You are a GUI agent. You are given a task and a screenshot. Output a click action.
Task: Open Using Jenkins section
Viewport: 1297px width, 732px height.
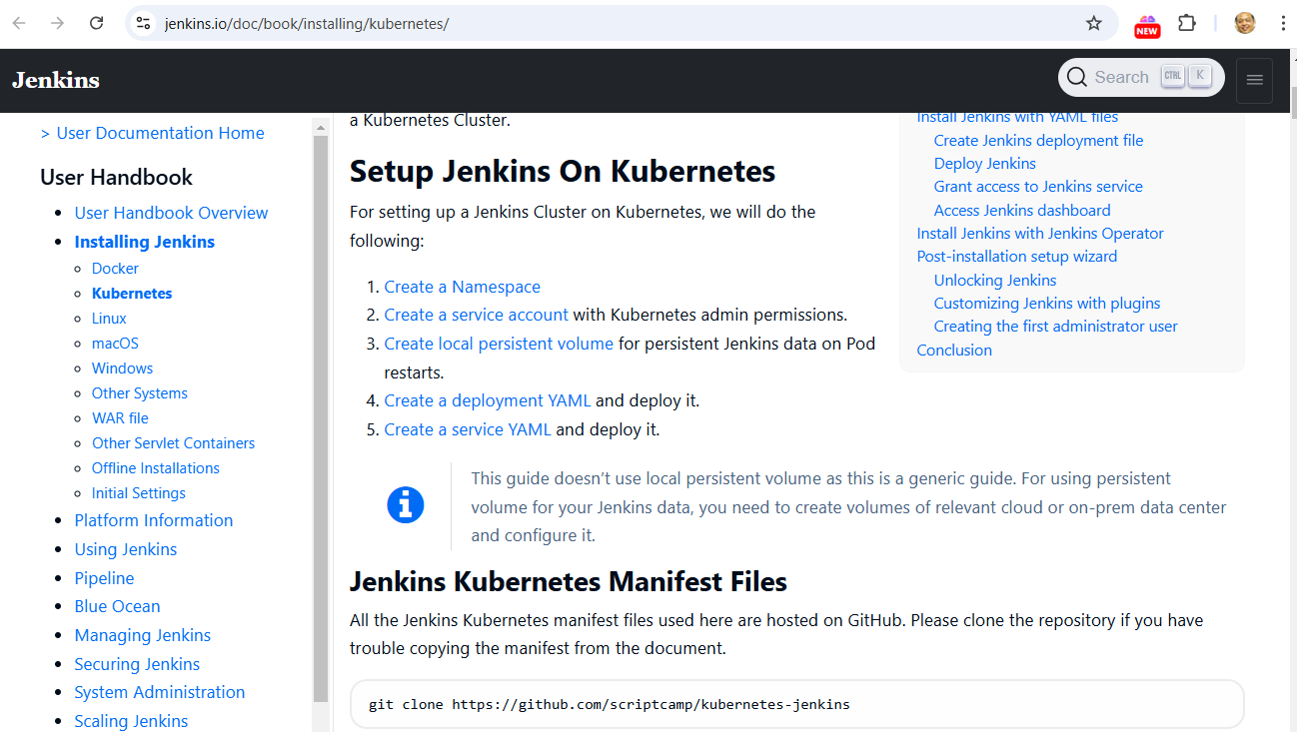tap(125, 549)
